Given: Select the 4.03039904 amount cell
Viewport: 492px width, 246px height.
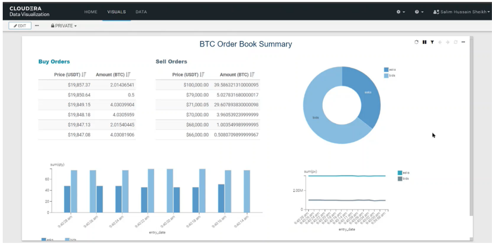Looking at the screenshot, I should (x=122, y=105).
